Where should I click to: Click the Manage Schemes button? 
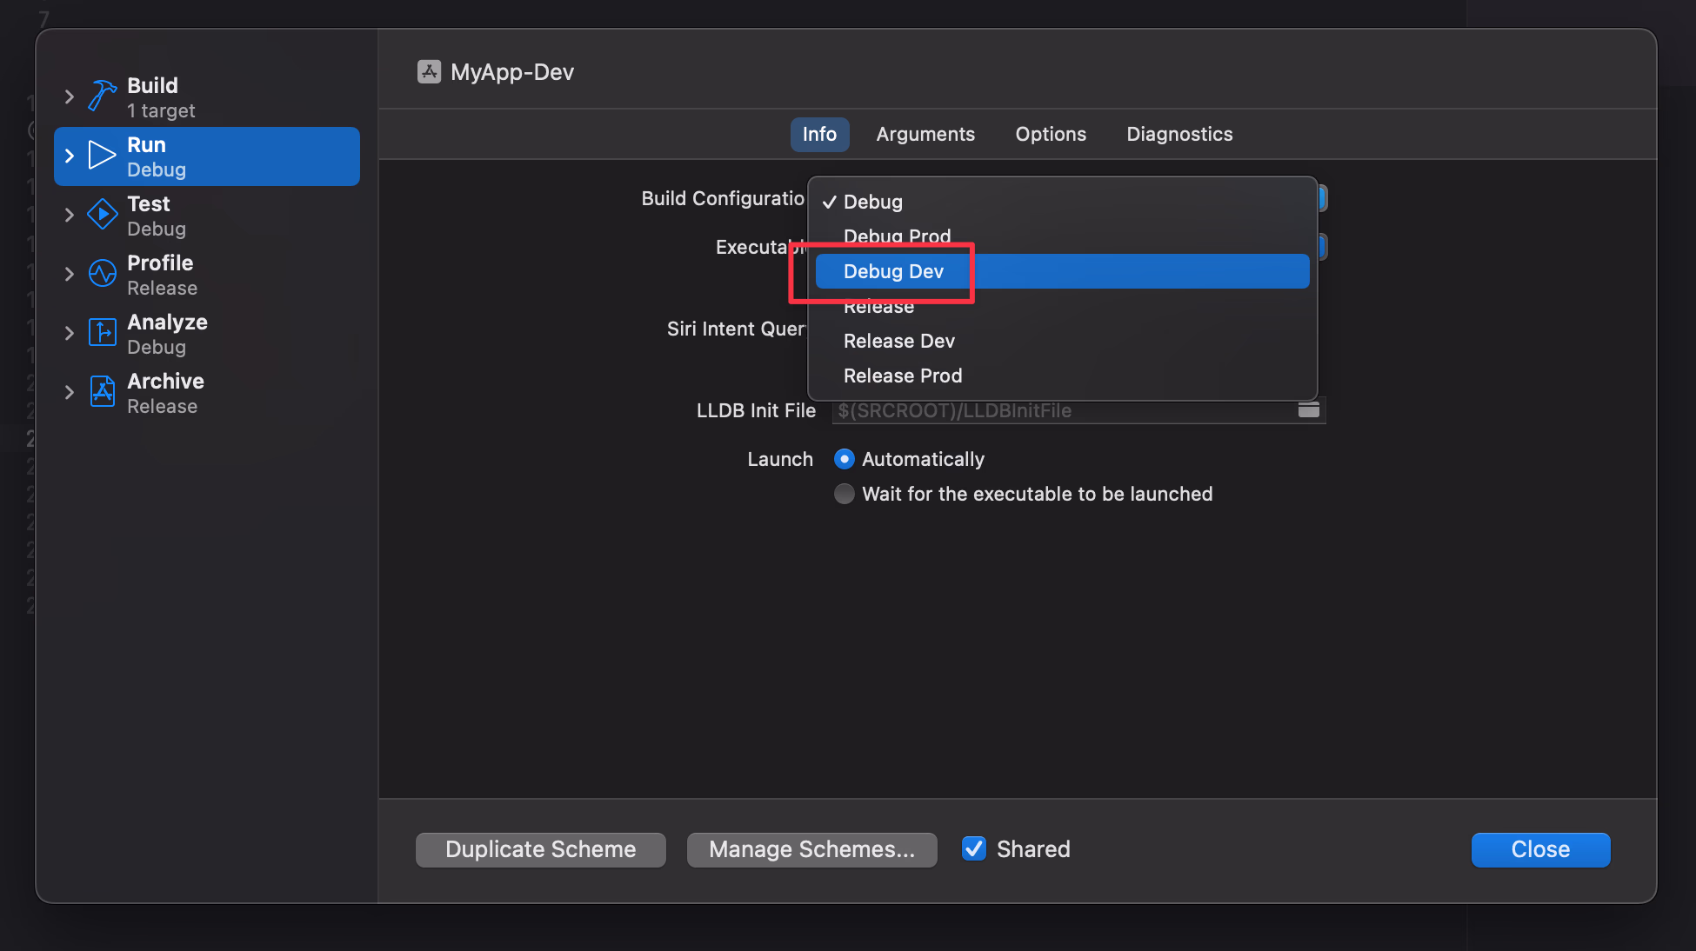pos(811,849)
